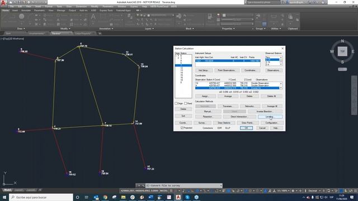The height and width of the screenshot is (201, 358).
Task: Click the AutoCAD icon in the taskbar
Action: pos(178,197)
